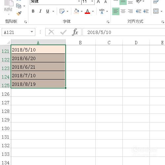Click text Orientation icon

click(x=139, y=2)
